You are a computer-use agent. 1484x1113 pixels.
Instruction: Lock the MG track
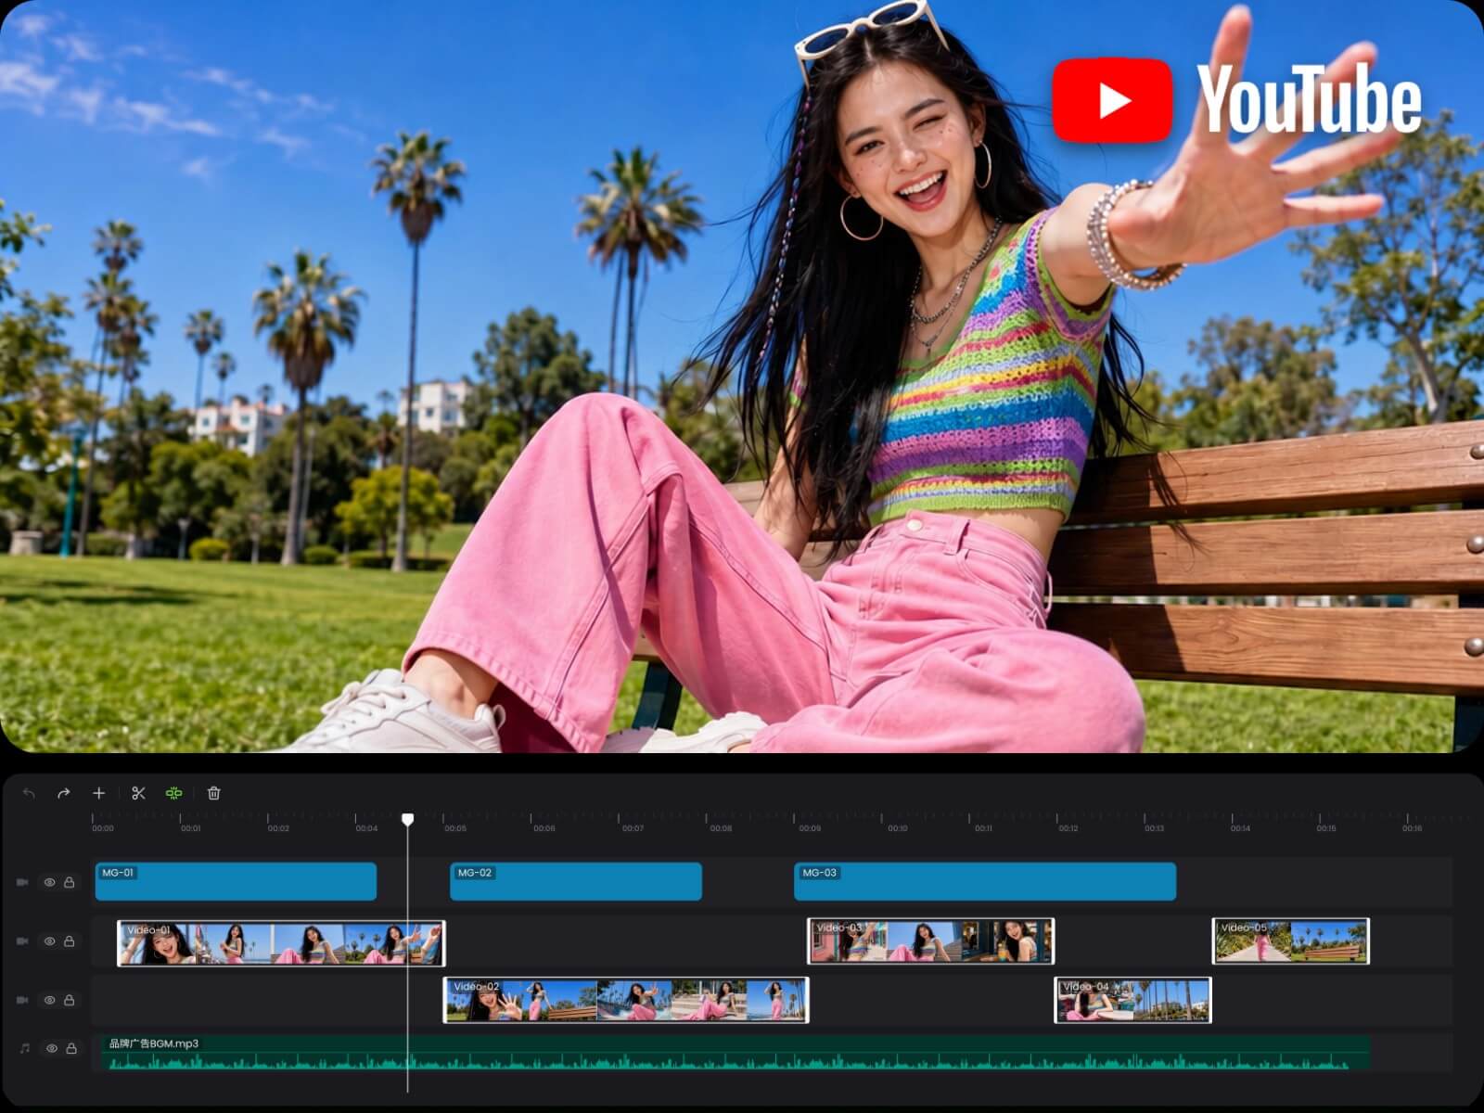click(69, 882)
